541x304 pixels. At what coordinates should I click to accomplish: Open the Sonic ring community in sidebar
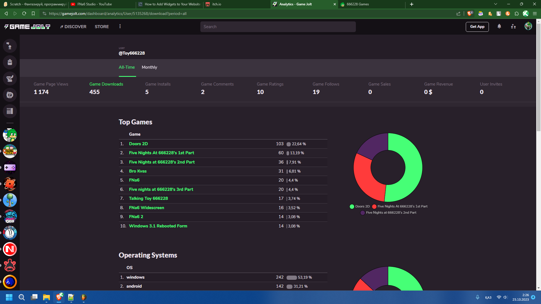coord(10,282)
